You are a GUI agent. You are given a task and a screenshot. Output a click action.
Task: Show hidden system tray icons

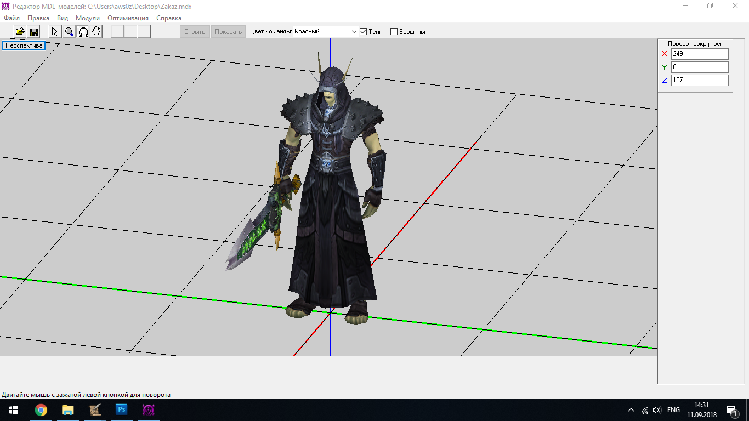[631, 410]
